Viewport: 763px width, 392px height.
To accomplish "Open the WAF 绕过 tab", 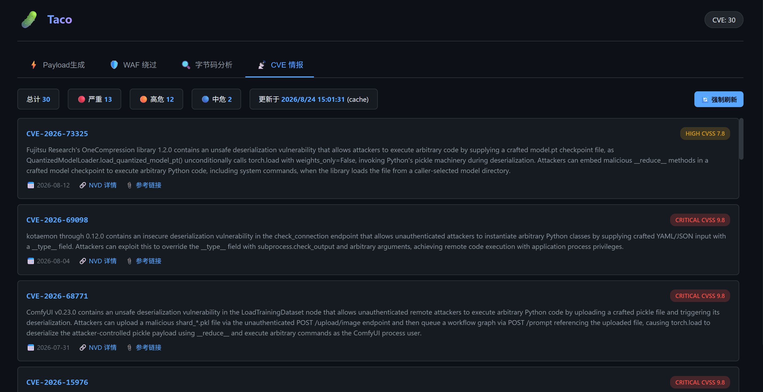I will pos(133,65).
